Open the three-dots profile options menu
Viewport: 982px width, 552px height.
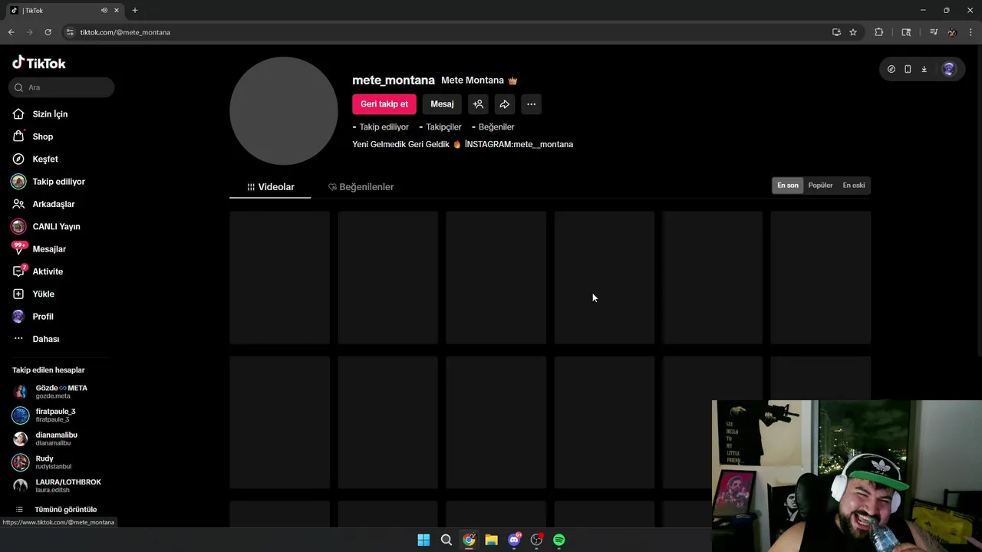(x=531, y=104)
